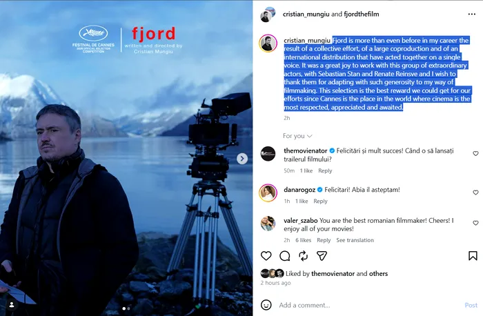Share post via paper plane icon
Image resolution: width=483 pixels, height=316 pixels.
click(x=322, y=256)
